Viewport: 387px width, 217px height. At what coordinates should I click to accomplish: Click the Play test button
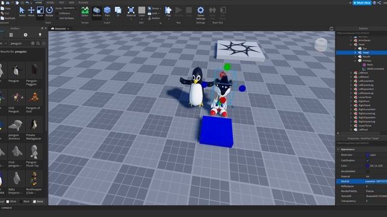coord(168,11)
